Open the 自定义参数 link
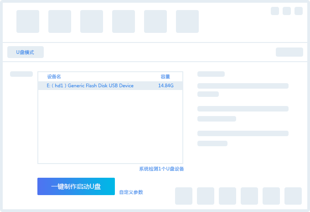The height and width of the screenshot is (212, 310). 131,192
